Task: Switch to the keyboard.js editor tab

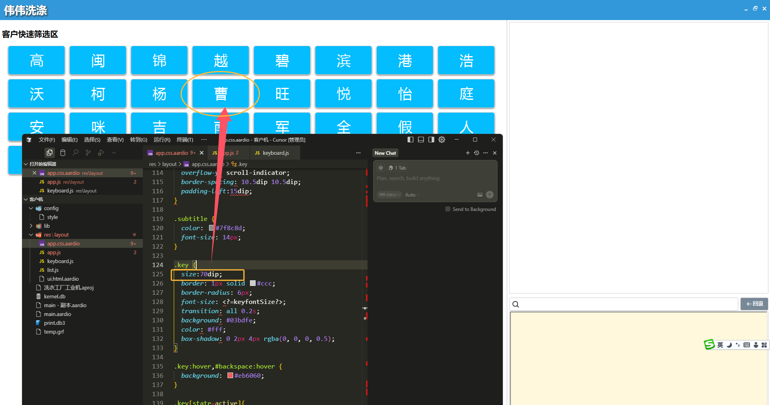Action: pyautogui.click(x=275, y=153)
